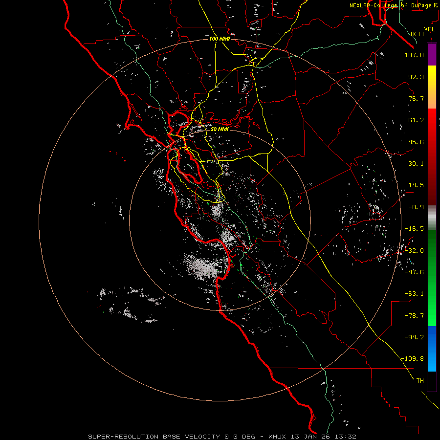Pick the yellow-orange segment of the color bar

[x=432, y=87]
